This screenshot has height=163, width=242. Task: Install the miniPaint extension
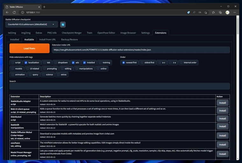click(x=223, y=145)
